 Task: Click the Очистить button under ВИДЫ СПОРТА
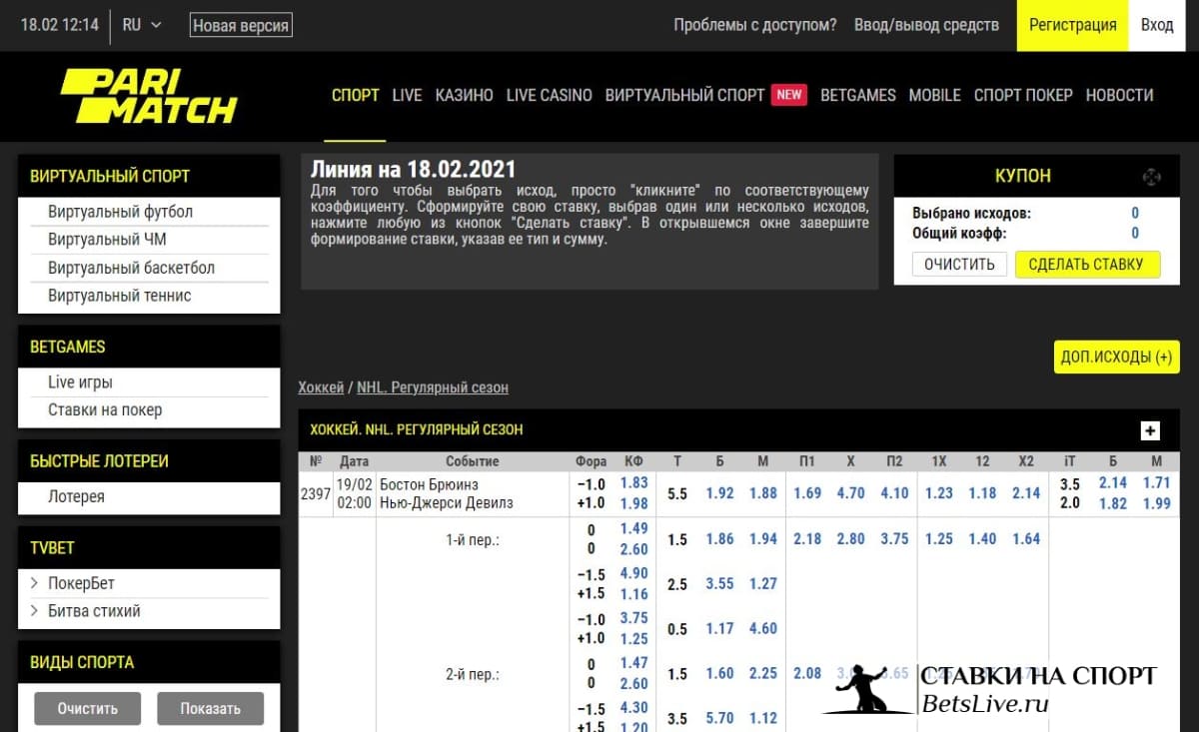tap(87, 709)
